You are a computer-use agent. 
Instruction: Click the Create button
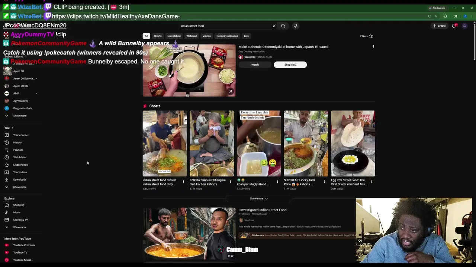pyautogui.click(x=439, y=26)
